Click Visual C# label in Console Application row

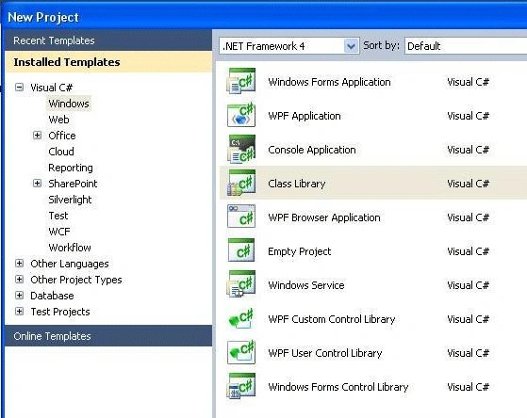(468, 150)
